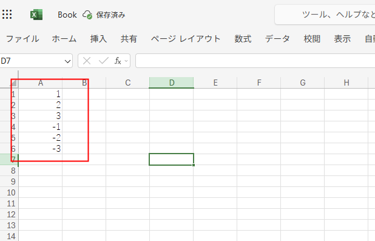Switch to the ページ レイアウト tab
The image size is (375, 241).
186,38
